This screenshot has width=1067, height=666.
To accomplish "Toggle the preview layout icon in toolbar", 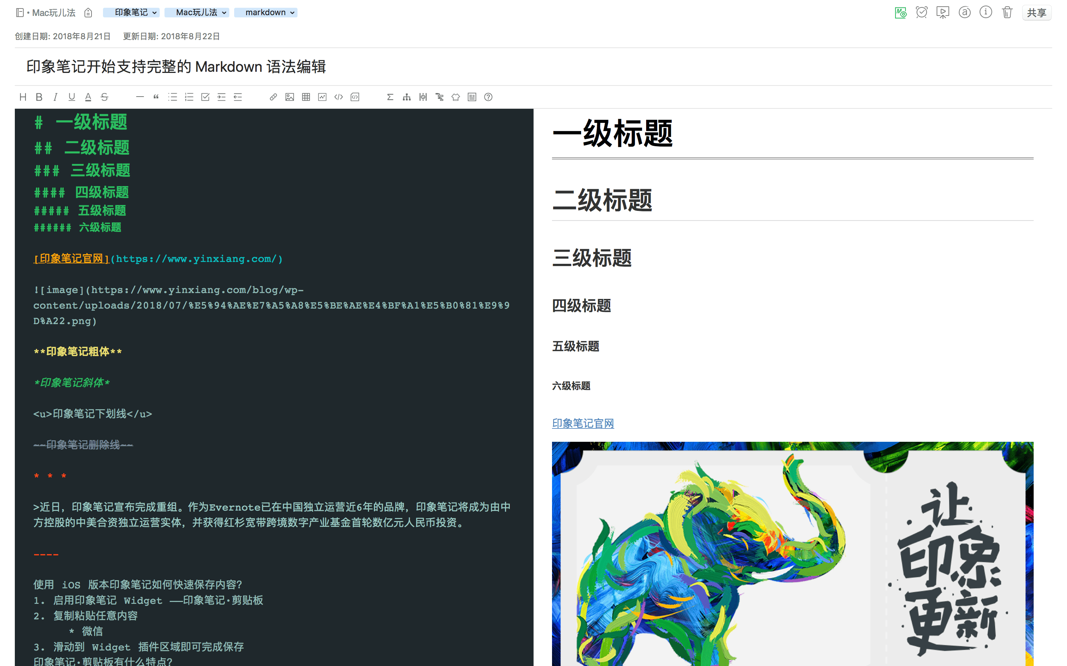I will (x=472, y=97).
